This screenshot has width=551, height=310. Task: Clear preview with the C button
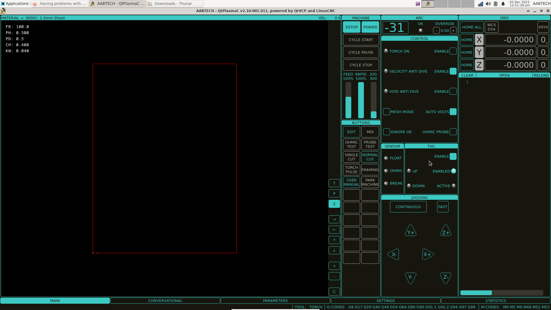tap(334, 292)
